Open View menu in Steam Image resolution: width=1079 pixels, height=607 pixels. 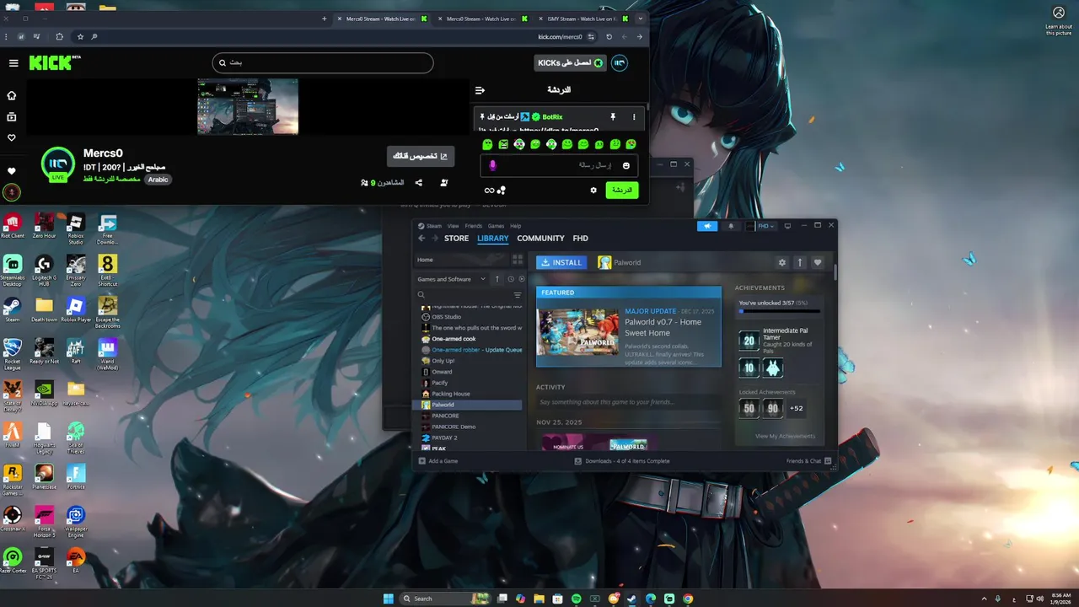[x=454, y=226]
